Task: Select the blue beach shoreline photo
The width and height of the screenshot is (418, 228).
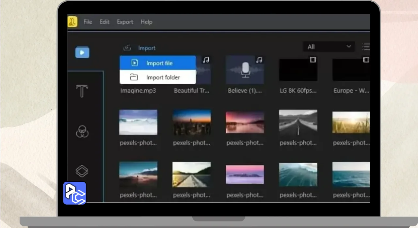Action: tap(138, 175)
